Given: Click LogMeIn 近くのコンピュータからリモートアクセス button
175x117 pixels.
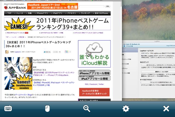Looking at the screenshot, I should [158, 65].
